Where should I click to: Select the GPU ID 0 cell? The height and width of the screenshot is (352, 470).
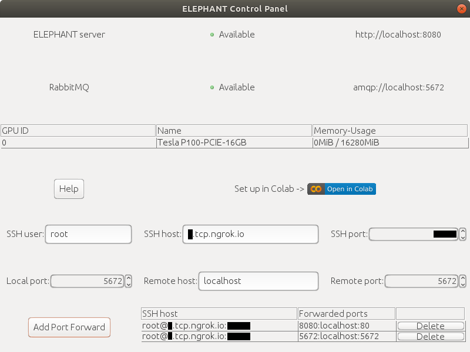(78, 143)
